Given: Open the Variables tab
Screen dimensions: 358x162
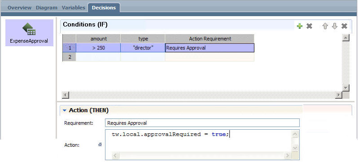Looking at the screenshot, I should (73, 8).
